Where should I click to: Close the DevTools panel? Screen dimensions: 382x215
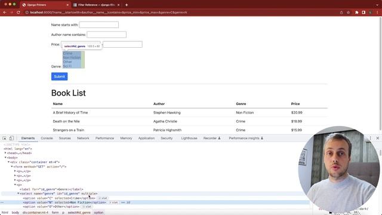coord(378,138)
